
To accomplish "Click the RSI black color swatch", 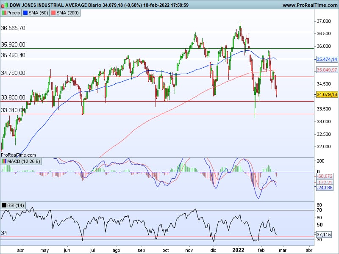I will click(x=4, y=205).
